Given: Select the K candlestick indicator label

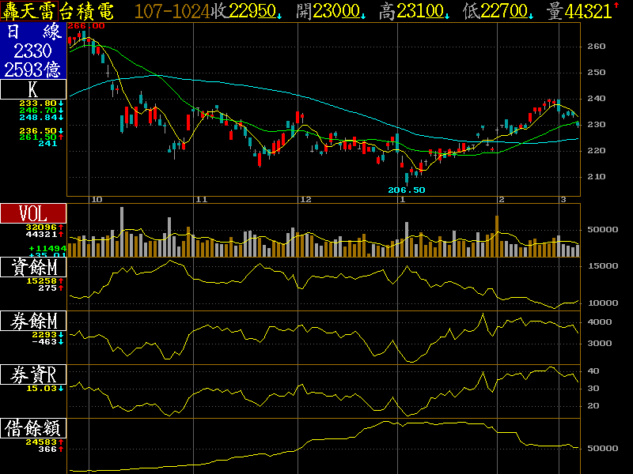Looking at the screenshot, I should 33,91.
